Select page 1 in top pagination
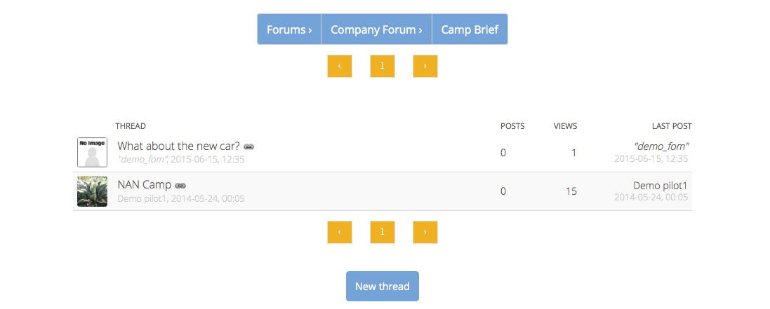 382,66
